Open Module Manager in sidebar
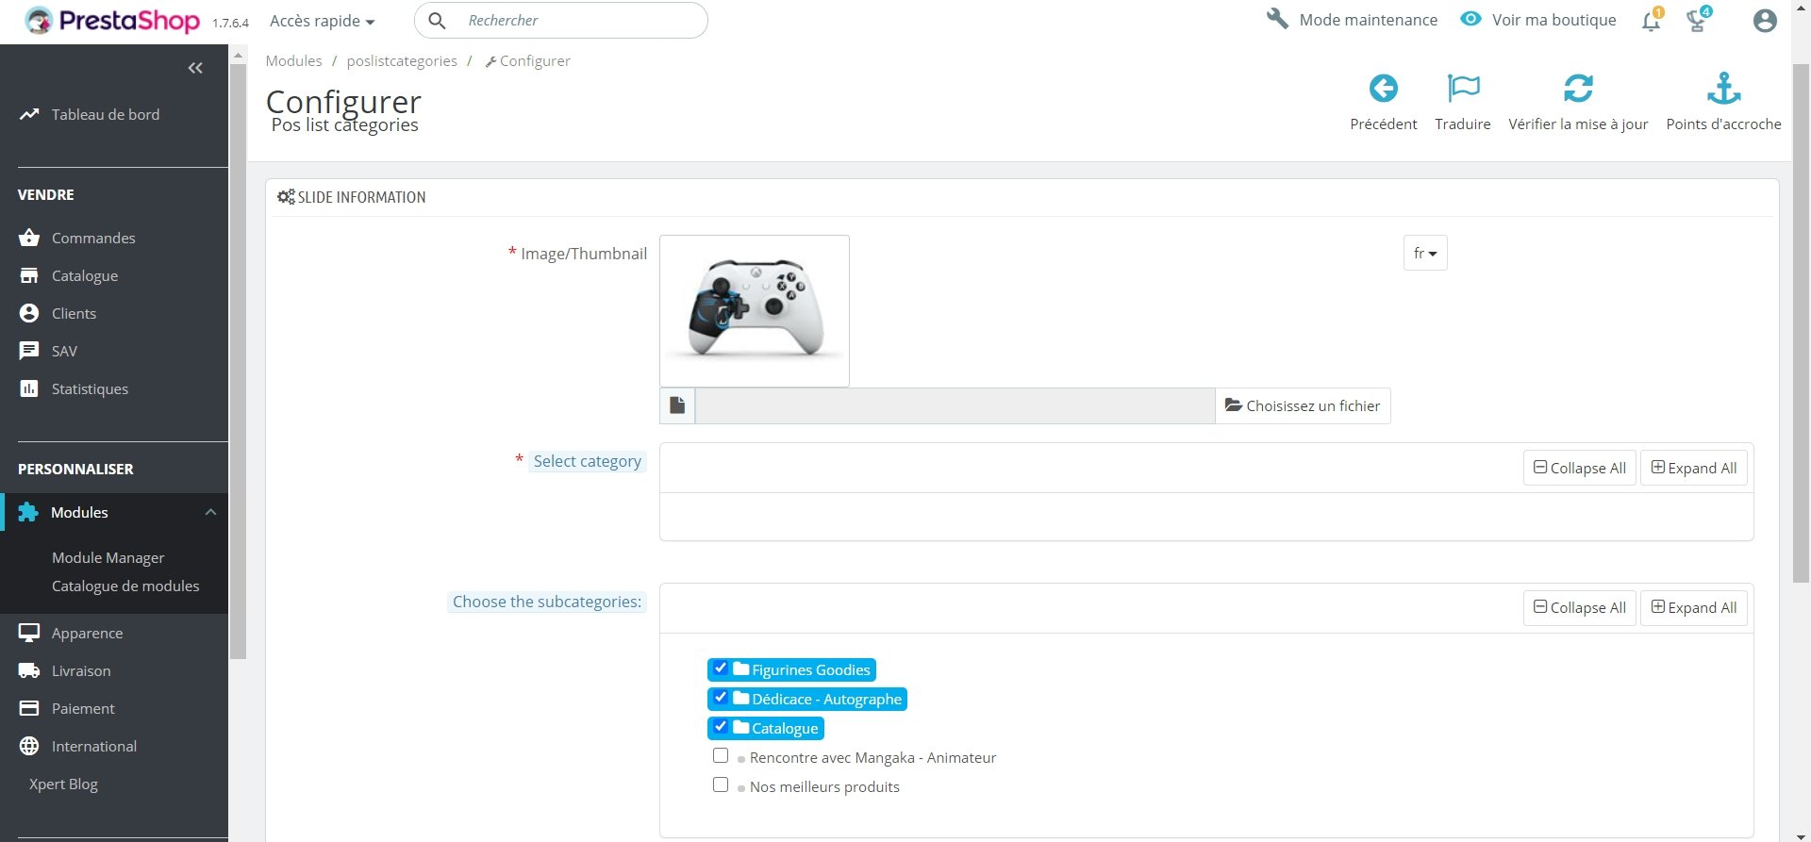Image resolution: width=1811 pixels, height=842 pixels. click(108, 557)
